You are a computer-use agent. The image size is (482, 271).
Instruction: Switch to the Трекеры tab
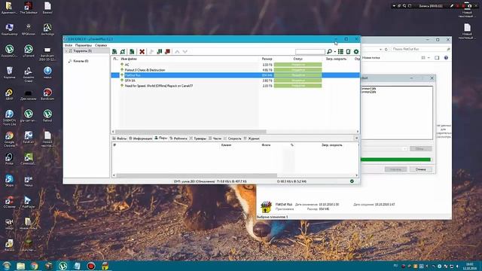coord(198,139)
